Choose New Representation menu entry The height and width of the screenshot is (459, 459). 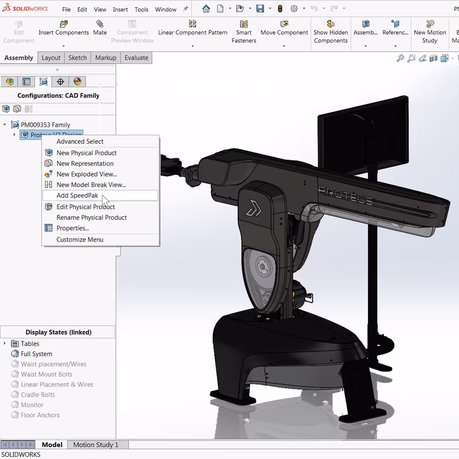100,164
